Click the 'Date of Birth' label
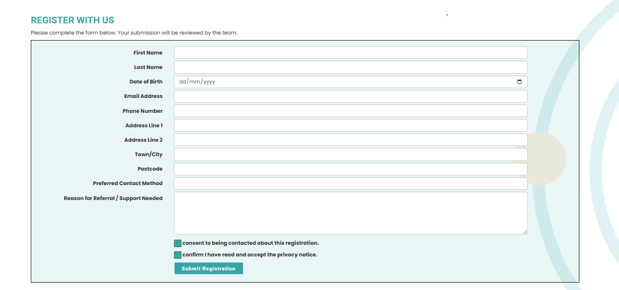The height and width of the screenshot is (290, 619). click(146, 82)
